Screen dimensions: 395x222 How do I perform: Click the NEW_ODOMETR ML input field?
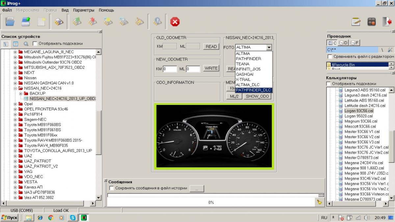(193, 69)
